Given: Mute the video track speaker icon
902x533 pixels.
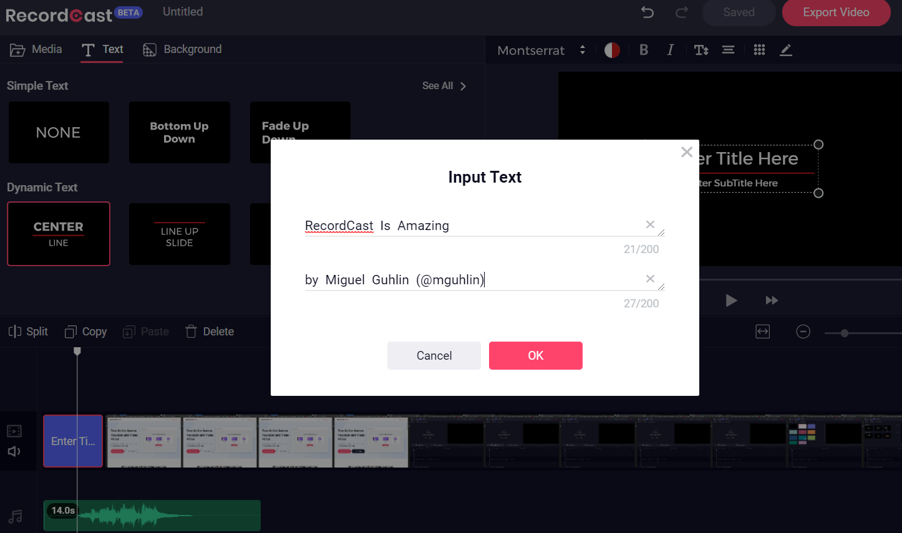Looking at the screenshot, I should coord(14,451).
